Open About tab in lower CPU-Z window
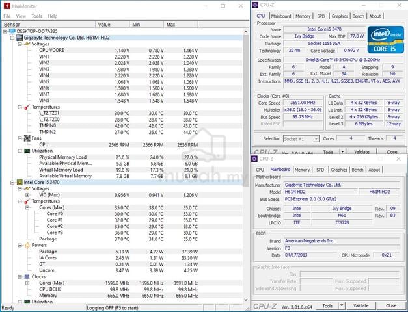 374,170
